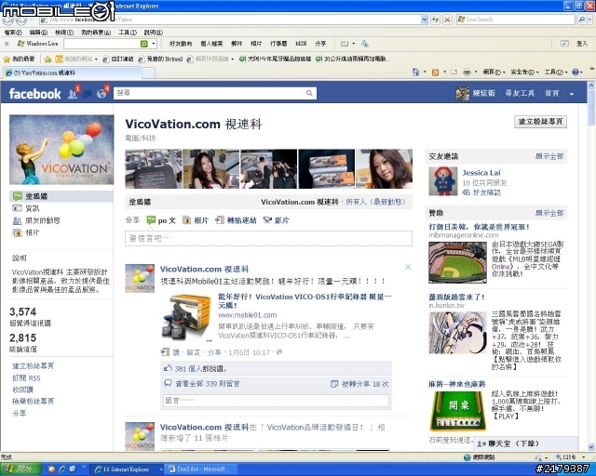The width and height of the screenshot is (596, 476).
Task: Open the Facebook account dropdown arrow
Action: 571,94
